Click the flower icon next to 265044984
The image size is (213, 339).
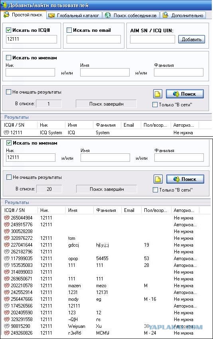[7, 218]
